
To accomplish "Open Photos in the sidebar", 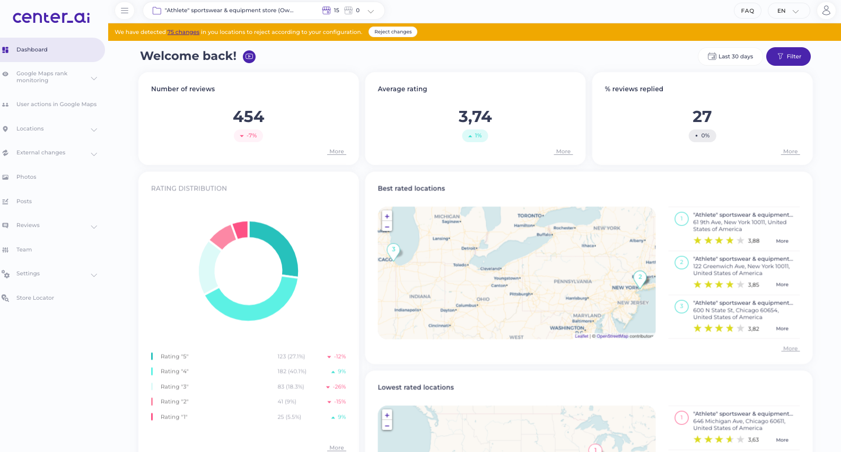I will click(26, 177).
